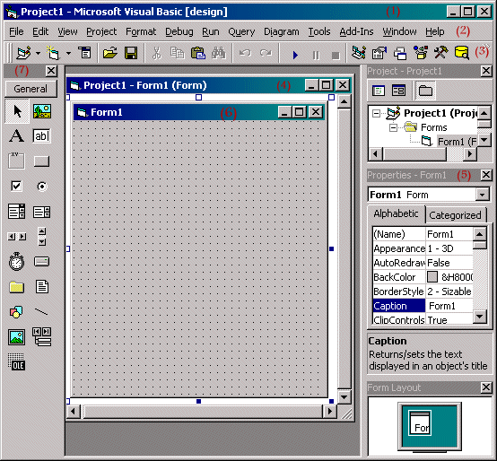The height and width of the screenshot is (461, 497).
Task: Click the Find binoculars toolbar icon
Action: 219,53
